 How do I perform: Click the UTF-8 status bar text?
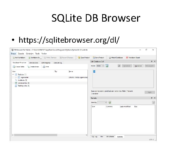point(151,139)
